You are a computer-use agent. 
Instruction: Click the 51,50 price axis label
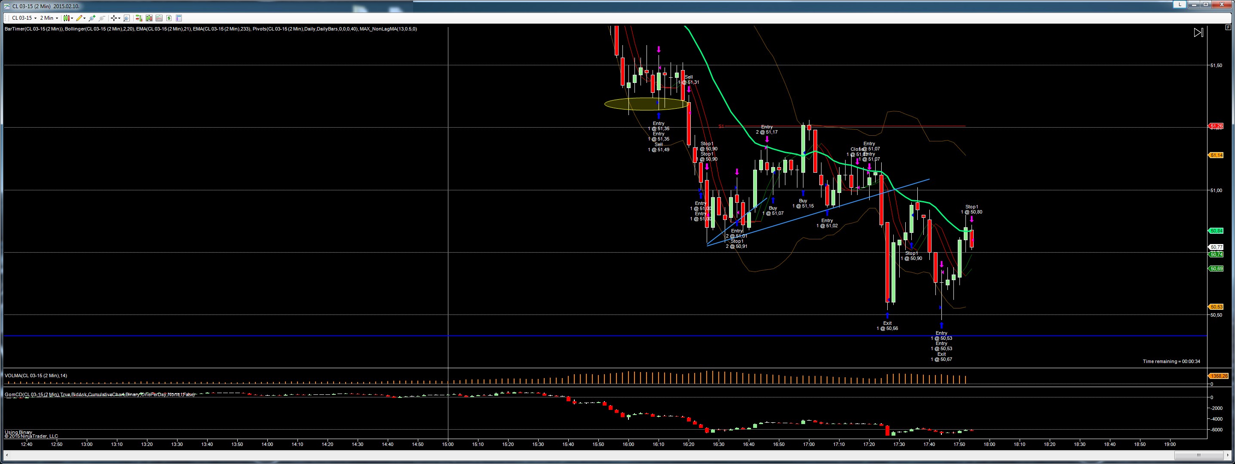[x=1216, y=65]
